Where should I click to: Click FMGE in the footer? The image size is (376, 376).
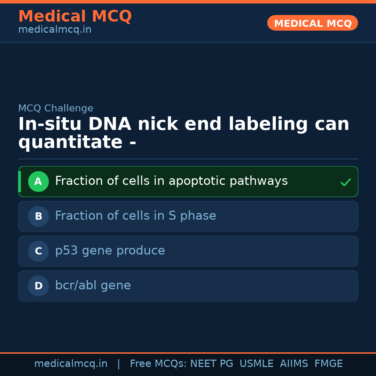point(329,364)
